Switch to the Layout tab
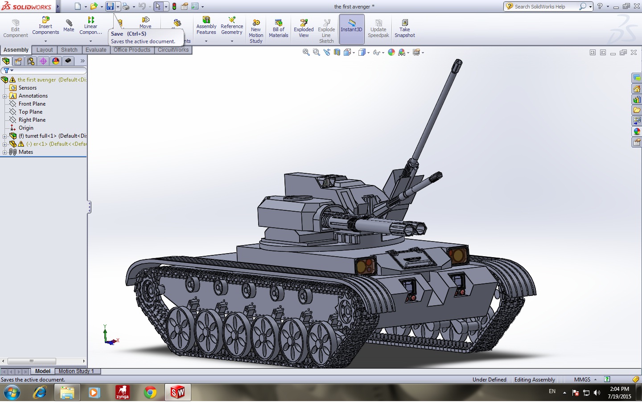 tap(45, 50)
